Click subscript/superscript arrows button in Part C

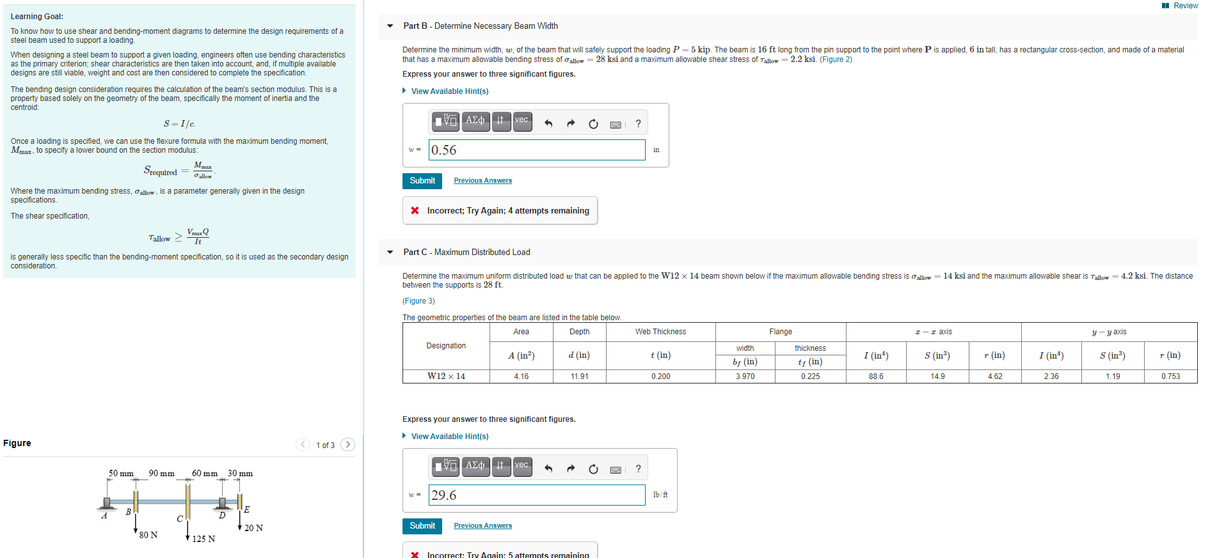point(502,466)
